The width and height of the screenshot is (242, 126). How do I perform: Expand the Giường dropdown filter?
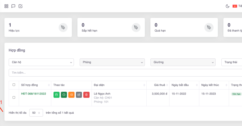183,62
